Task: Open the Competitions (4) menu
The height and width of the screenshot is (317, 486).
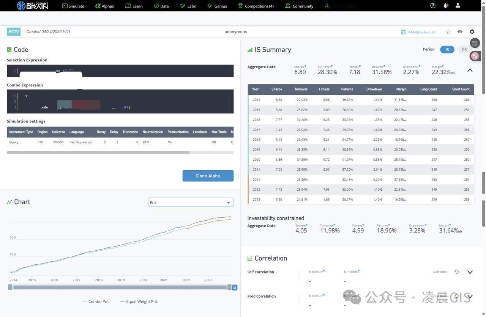Action: point(256,6)
